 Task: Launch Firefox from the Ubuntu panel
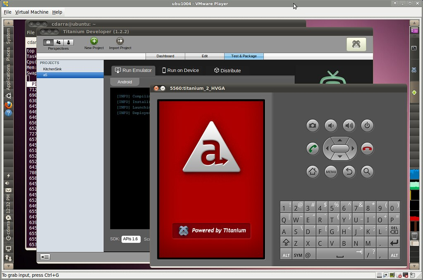tap(8, 105)
